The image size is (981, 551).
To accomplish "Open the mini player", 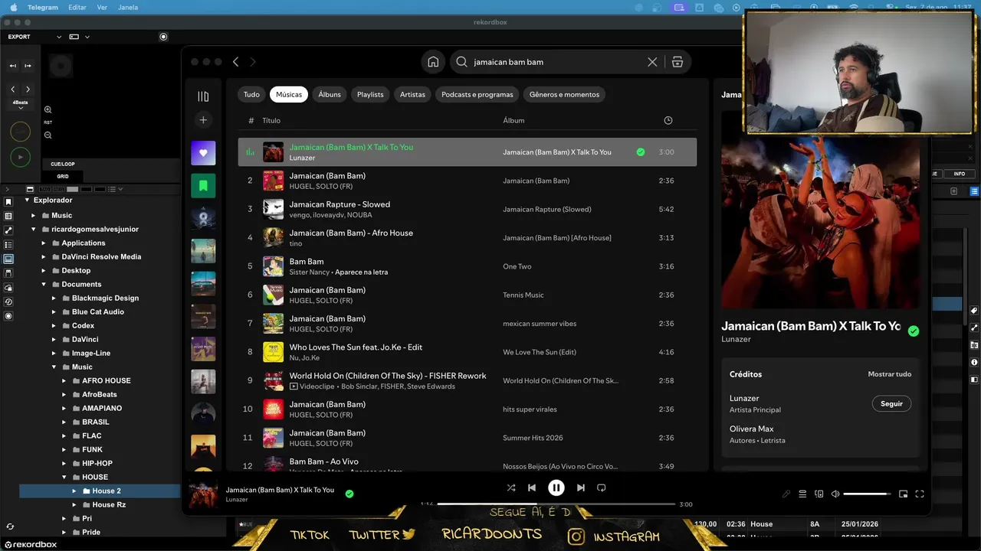I will tap(903, 494).
